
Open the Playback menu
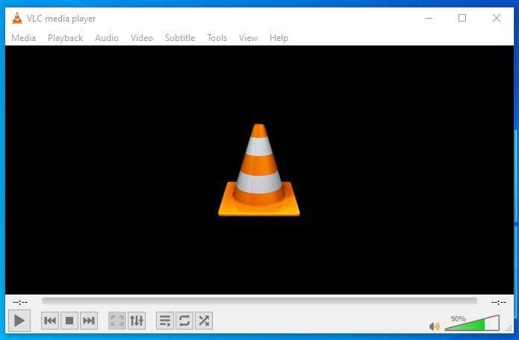coord(65,38)
